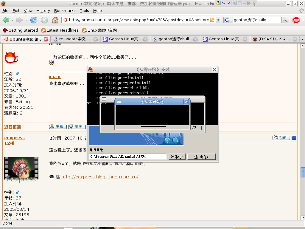This screenshot has width=305, height=229.
Task: Open the File menu
Action: pos(5,10)
